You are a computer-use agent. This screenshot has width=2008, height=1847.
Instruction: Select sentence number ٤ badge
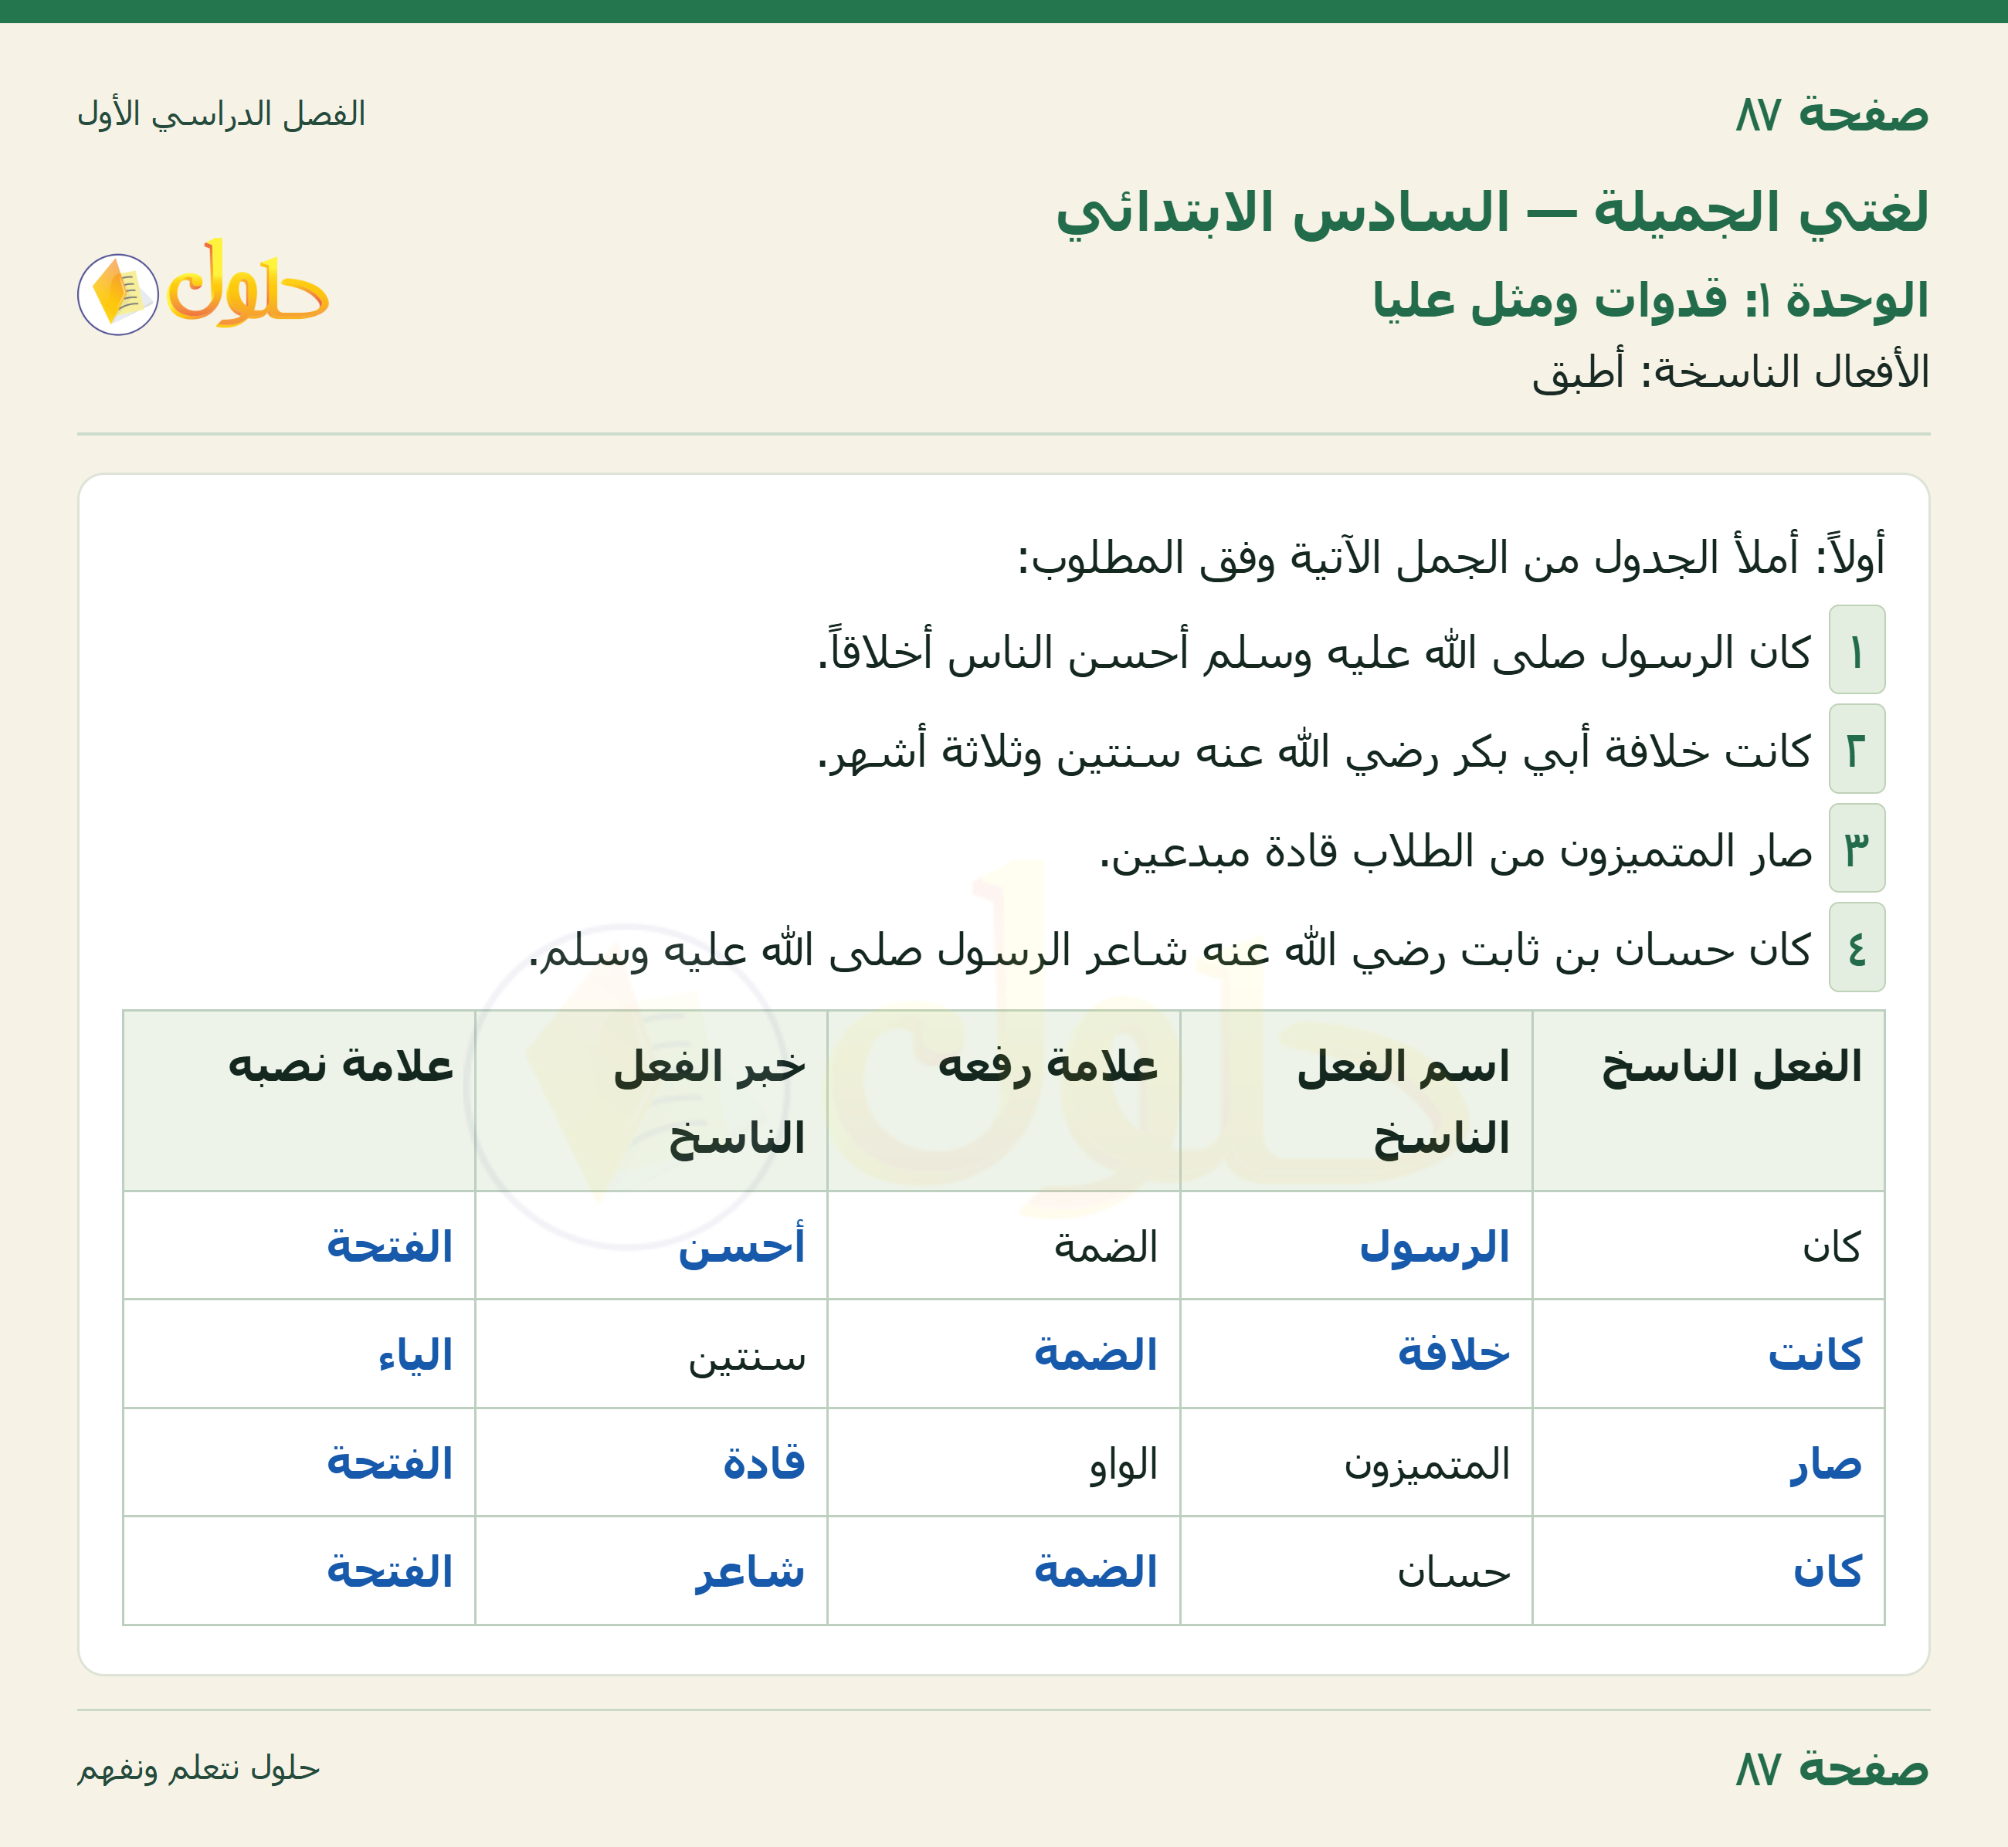(1856, 947)
